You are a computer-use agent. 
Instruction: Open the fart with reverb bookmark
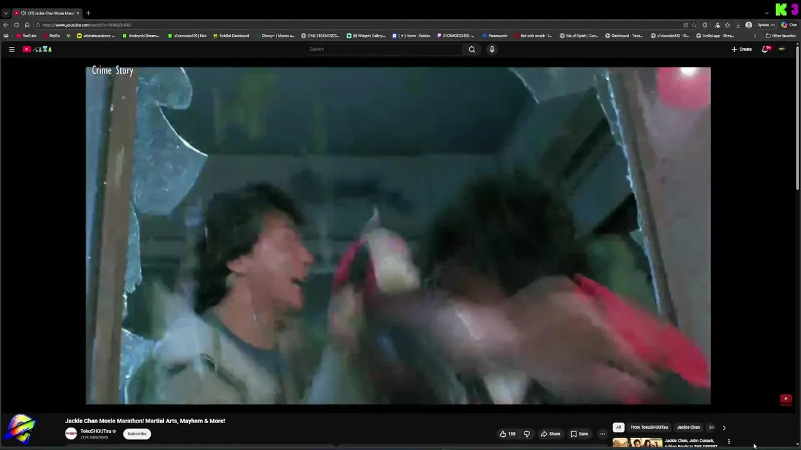(533, 36)
